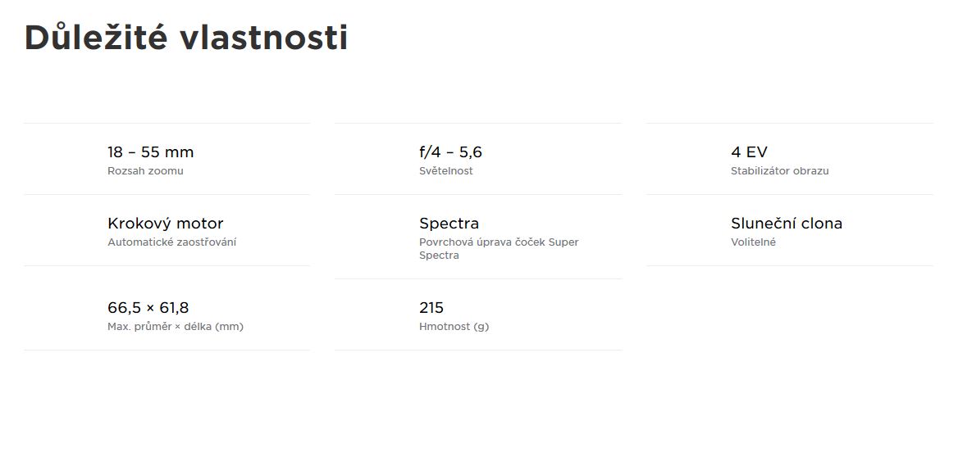958x457 pixels.
Task: Click the 'Volitelné' label
Action: tap(753, 242)
